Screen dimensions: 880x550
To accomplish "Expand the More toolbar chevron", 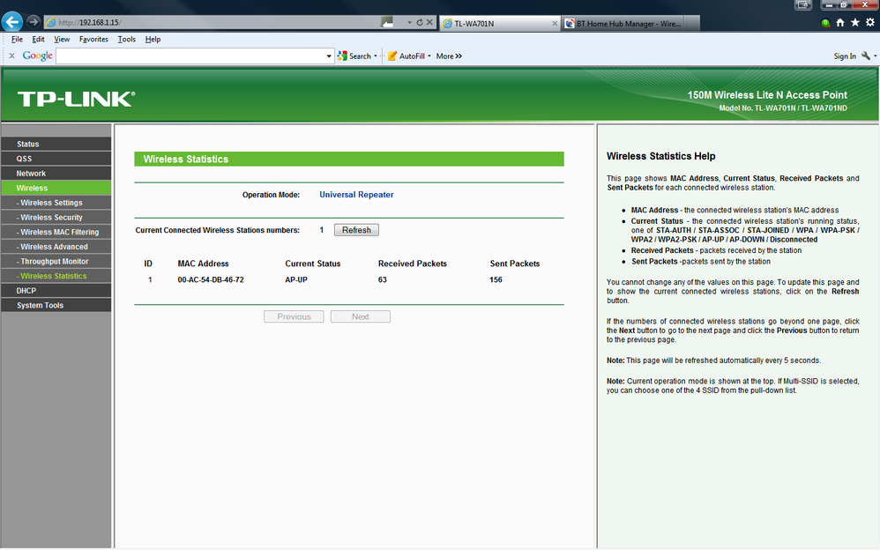I will [x=459, y=56].
